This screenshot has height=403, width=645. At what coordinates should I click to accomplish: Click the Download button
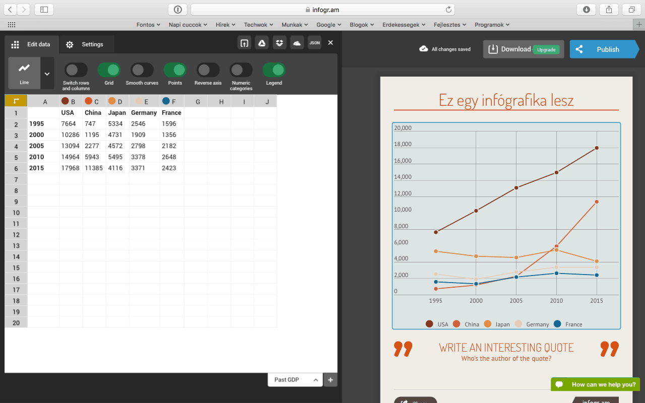(524, 49)
